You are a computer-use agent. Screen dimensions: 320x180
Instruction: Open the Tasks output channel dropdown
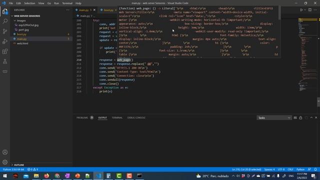click(274, 118)
